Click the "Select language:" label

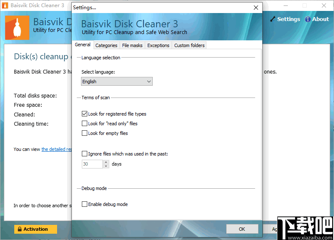click(98, 72)
